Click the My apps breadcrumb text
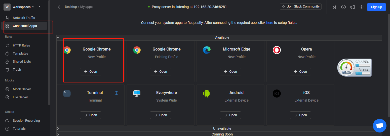Screen dimensions: 390x136 click(x=86, y=7)
